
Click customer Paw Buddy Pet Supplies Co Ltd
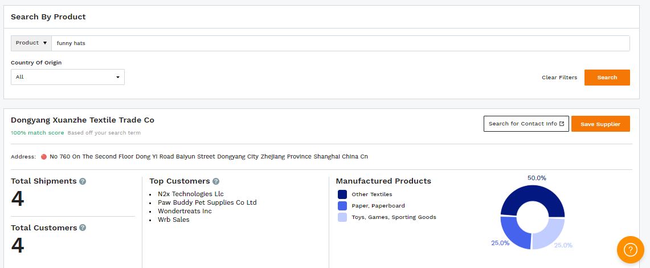pos(207,202)
